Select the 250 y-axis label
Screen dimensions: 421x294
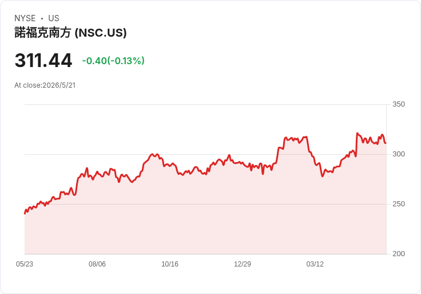[399, 204]
